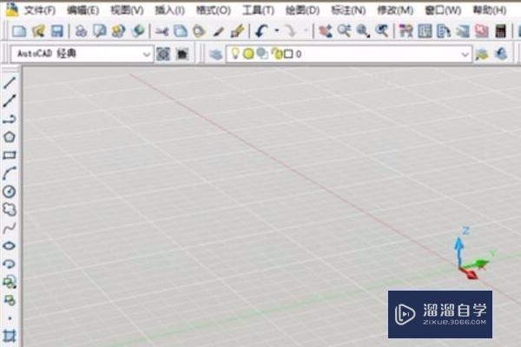Open the 工具(T) menu
Screen dimensions: 521x347
(x=258, y=10)
